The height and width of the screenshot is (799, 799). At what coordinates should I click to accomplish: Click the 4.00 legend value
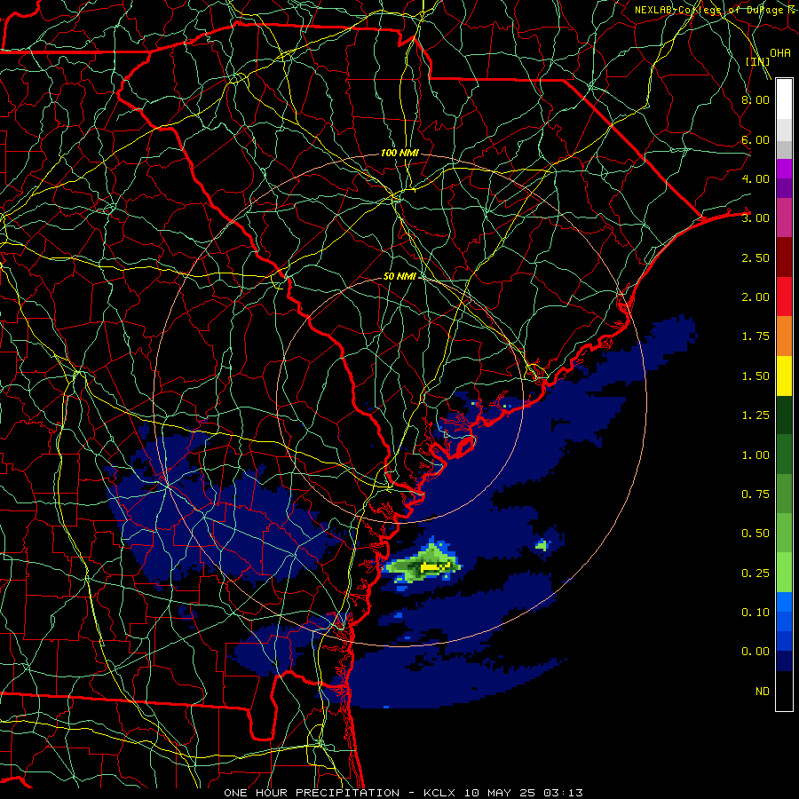pos(755,178)
